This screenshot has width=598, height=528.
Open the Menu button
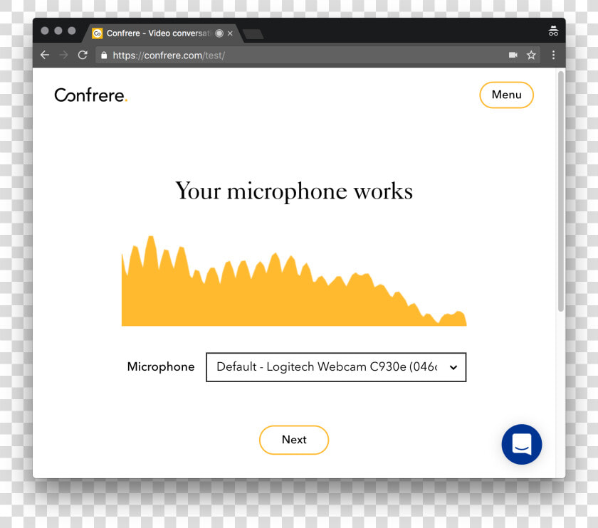point(506,95)
